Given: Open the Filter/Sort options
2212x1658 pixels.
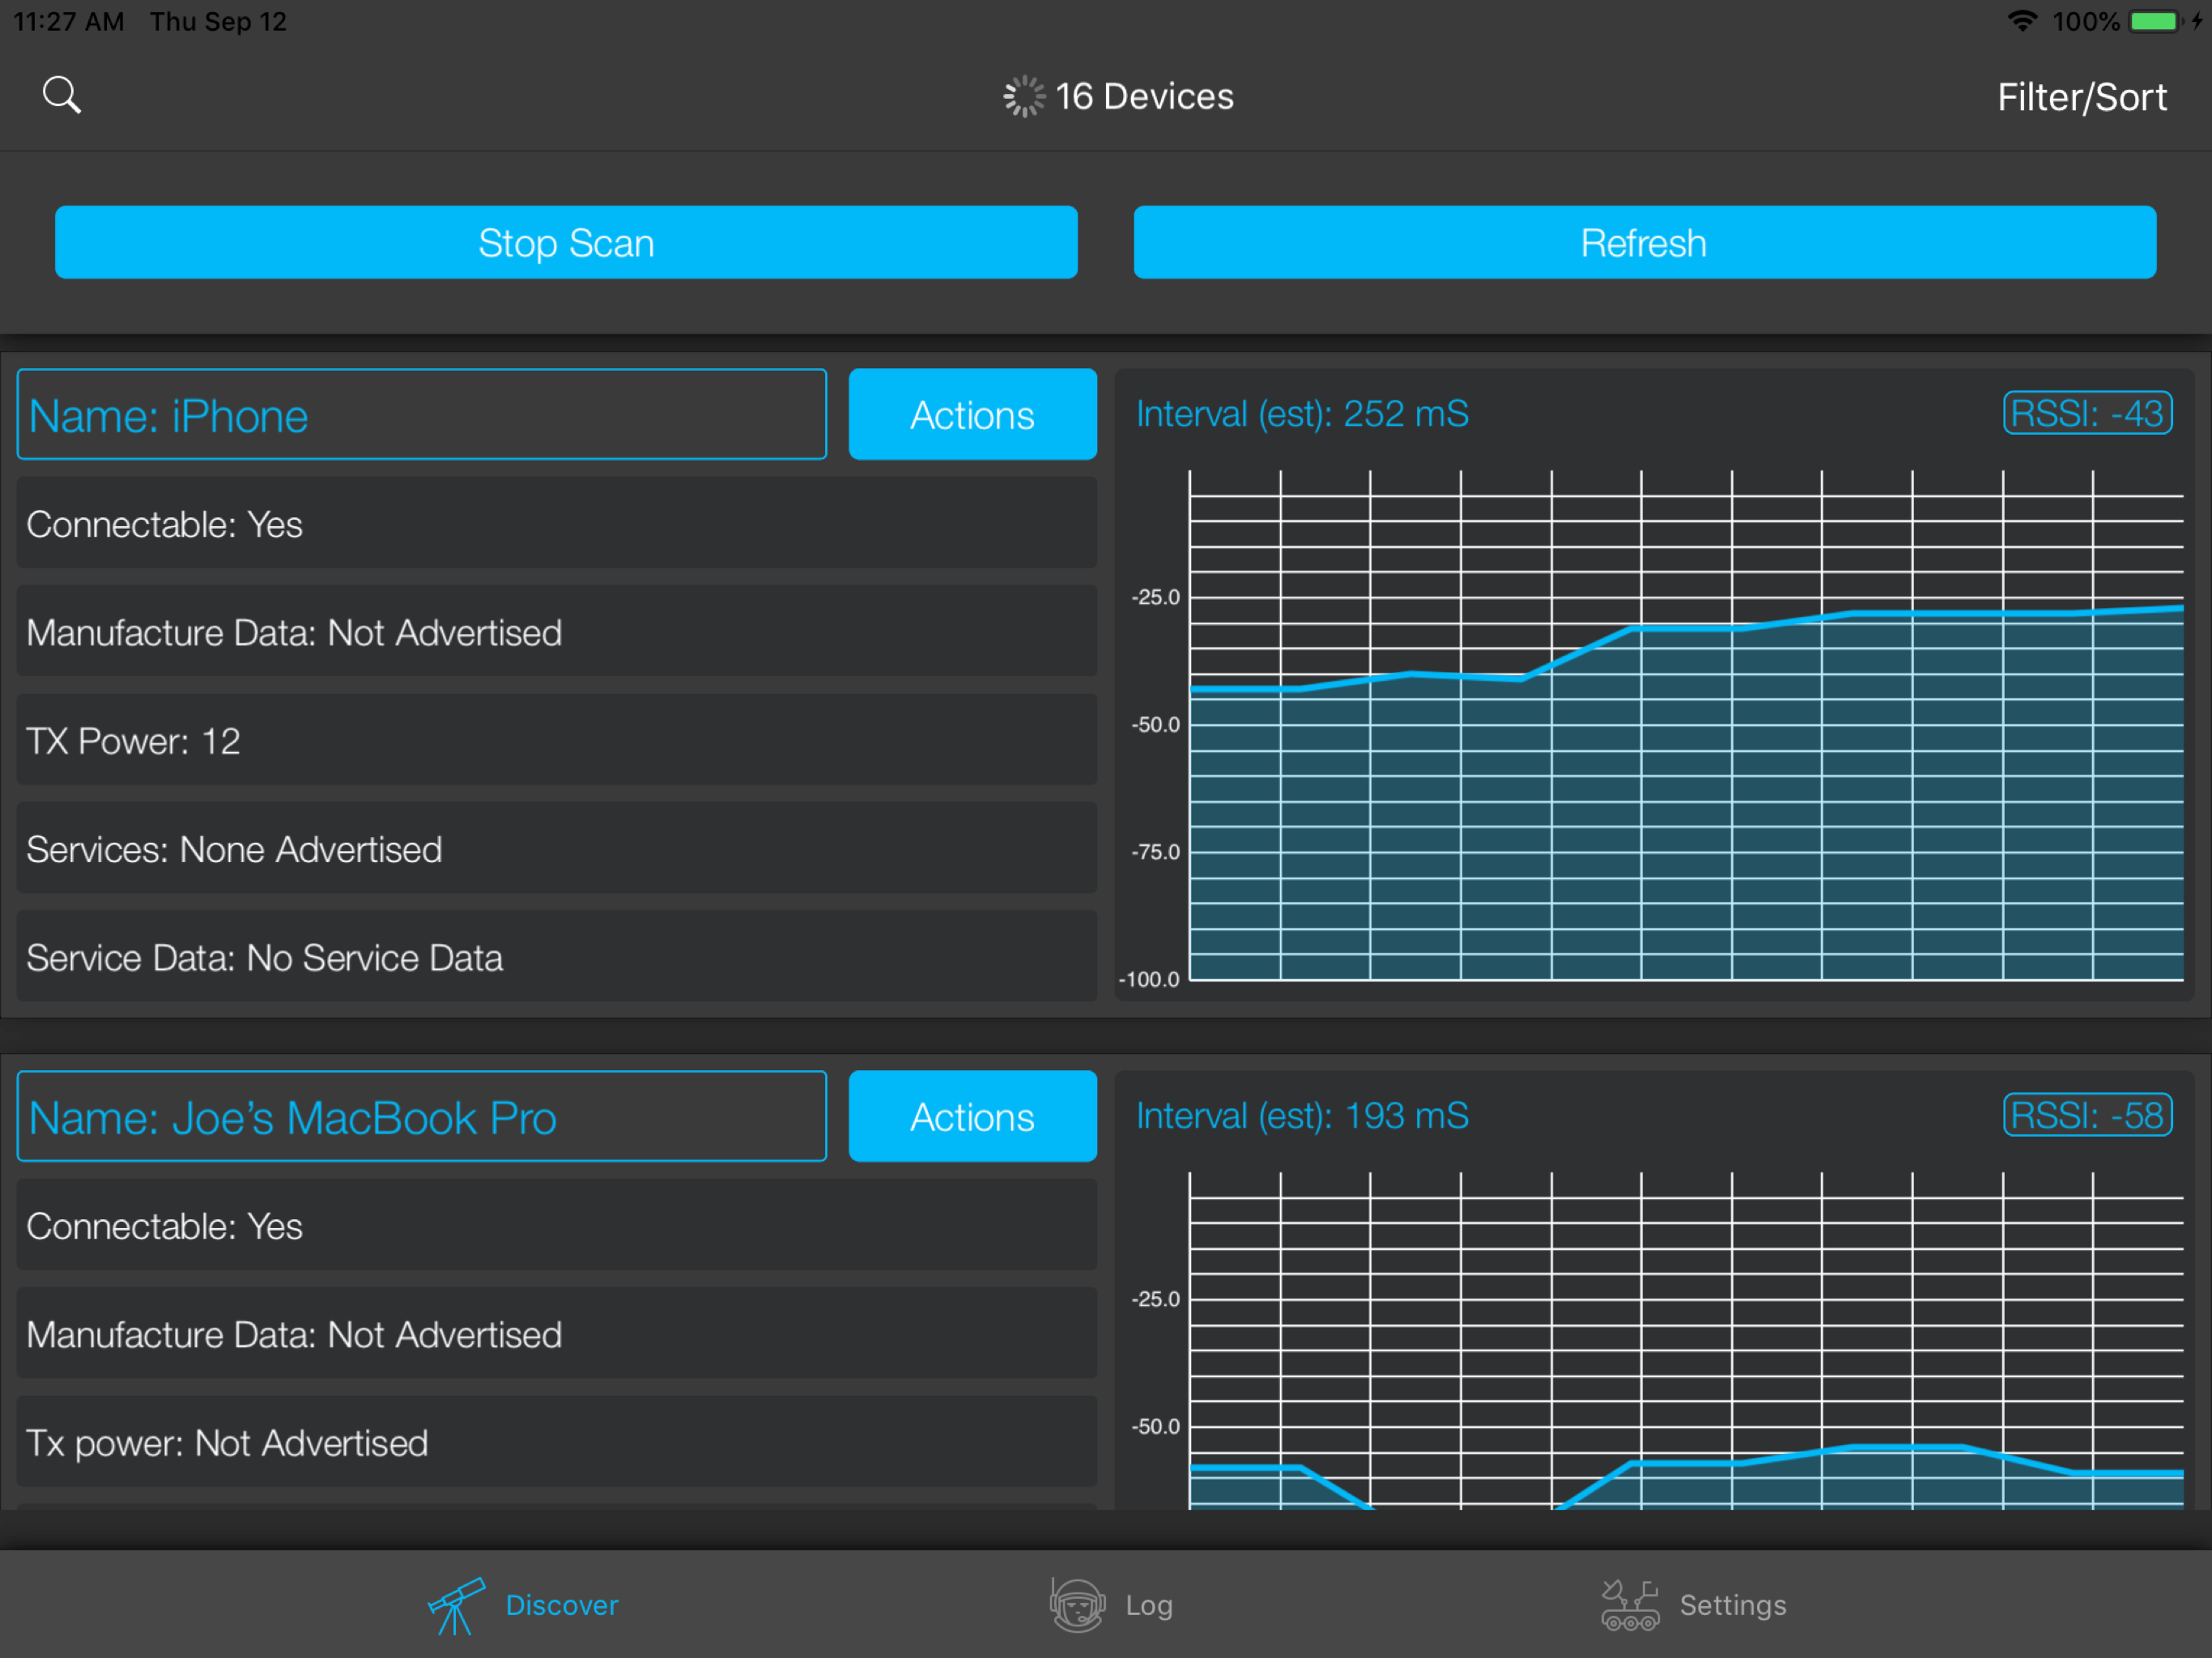Looking at the screenshot, I should tap(2081, 97).
